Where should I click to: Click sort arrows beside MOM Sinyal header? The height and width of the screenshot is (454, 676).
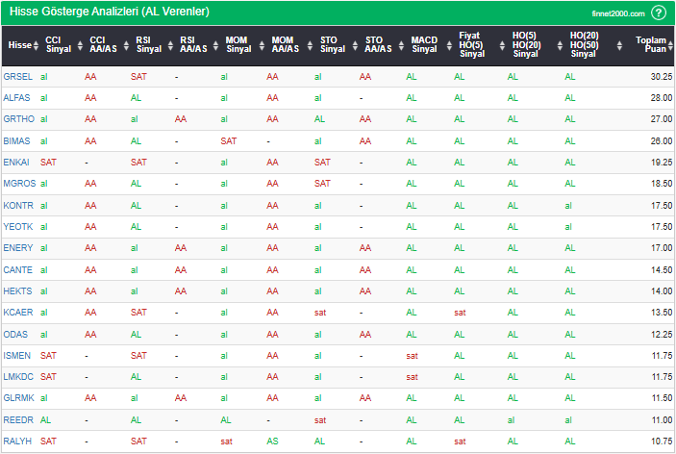click(258, 45)
